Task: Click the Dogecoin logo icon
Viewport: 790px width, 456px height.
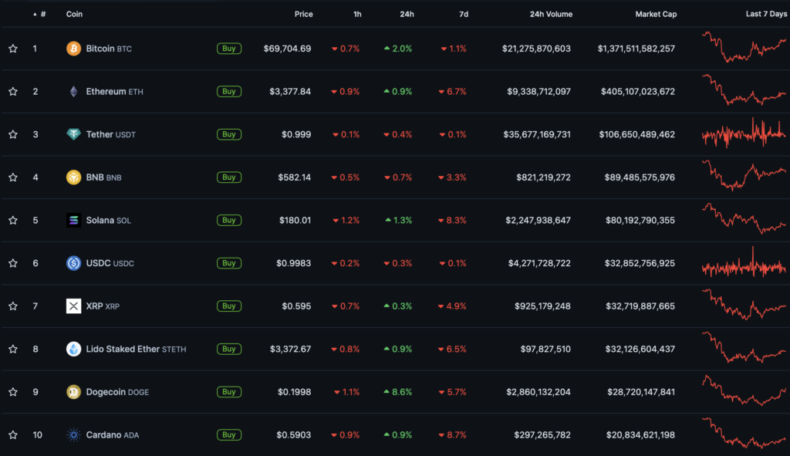Action: pos(73,392)
